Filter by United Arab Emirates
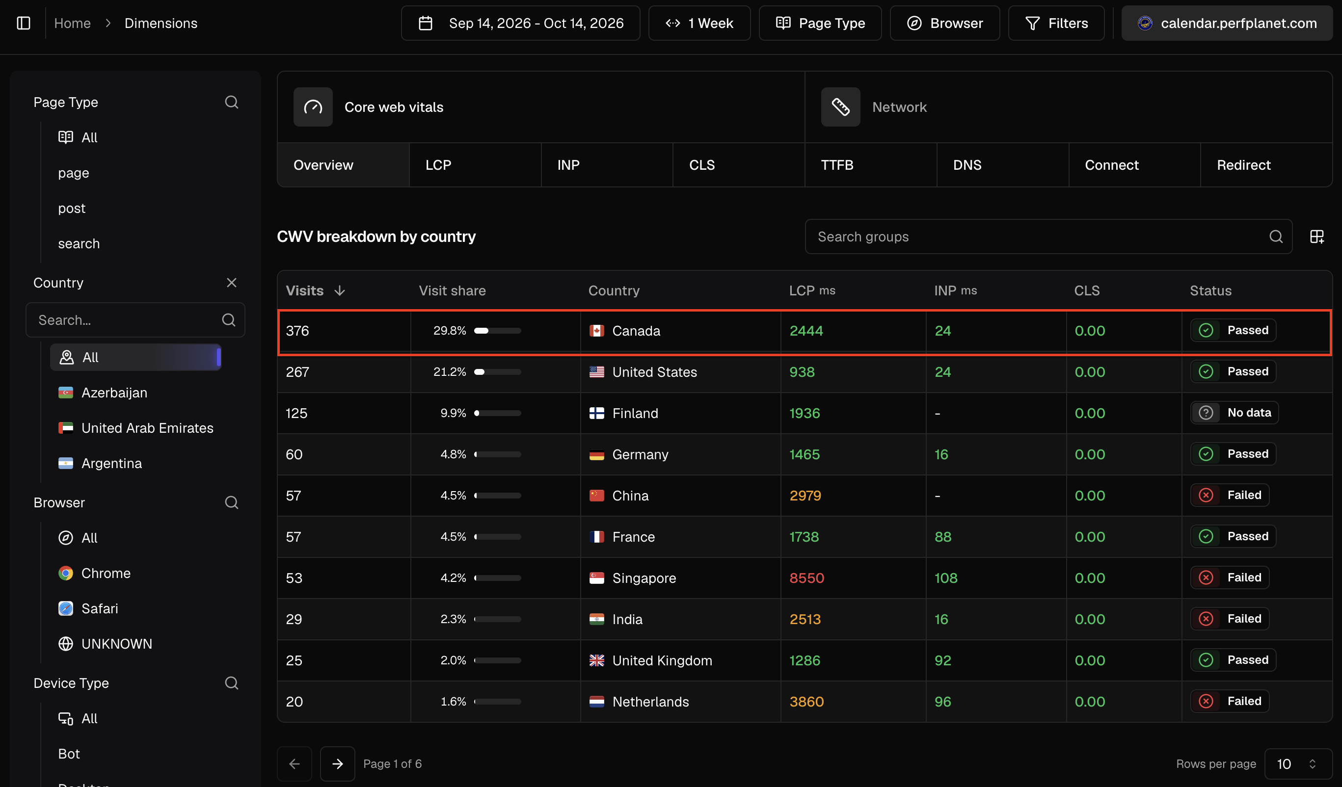The image size is (1342, 787). click(136, 427)
